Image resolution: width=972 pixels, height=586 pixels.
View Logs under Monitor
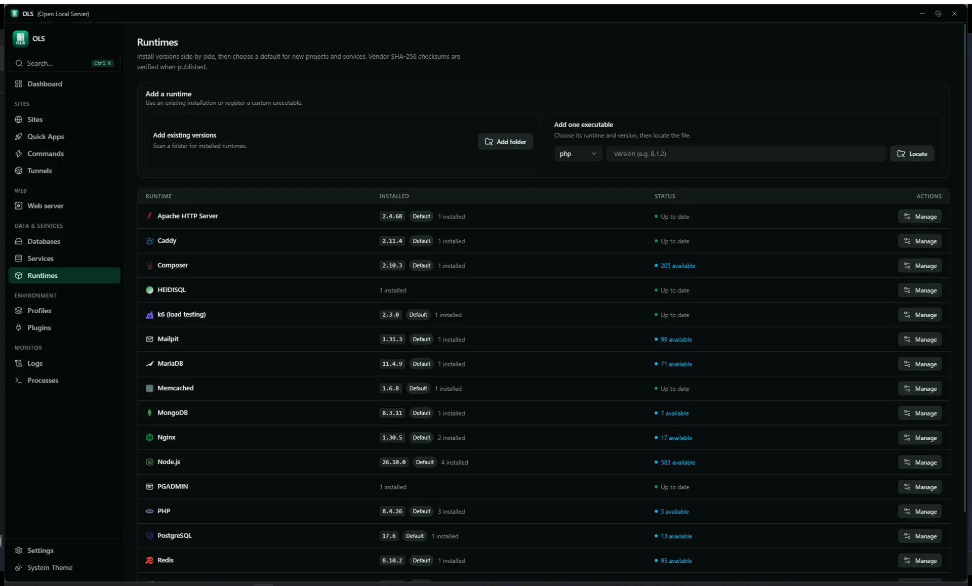(x=64, y=363)
